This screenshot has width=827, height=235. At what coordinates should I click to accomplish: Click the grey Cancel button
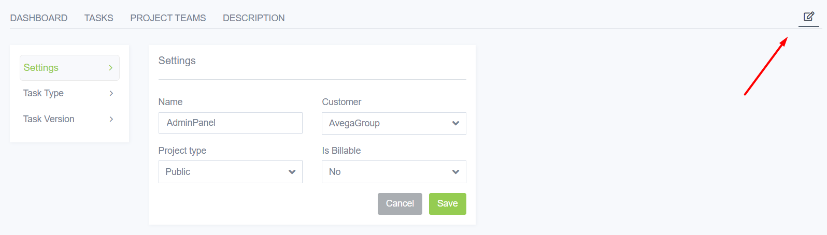pyautogui.click(x=400, y=203)
